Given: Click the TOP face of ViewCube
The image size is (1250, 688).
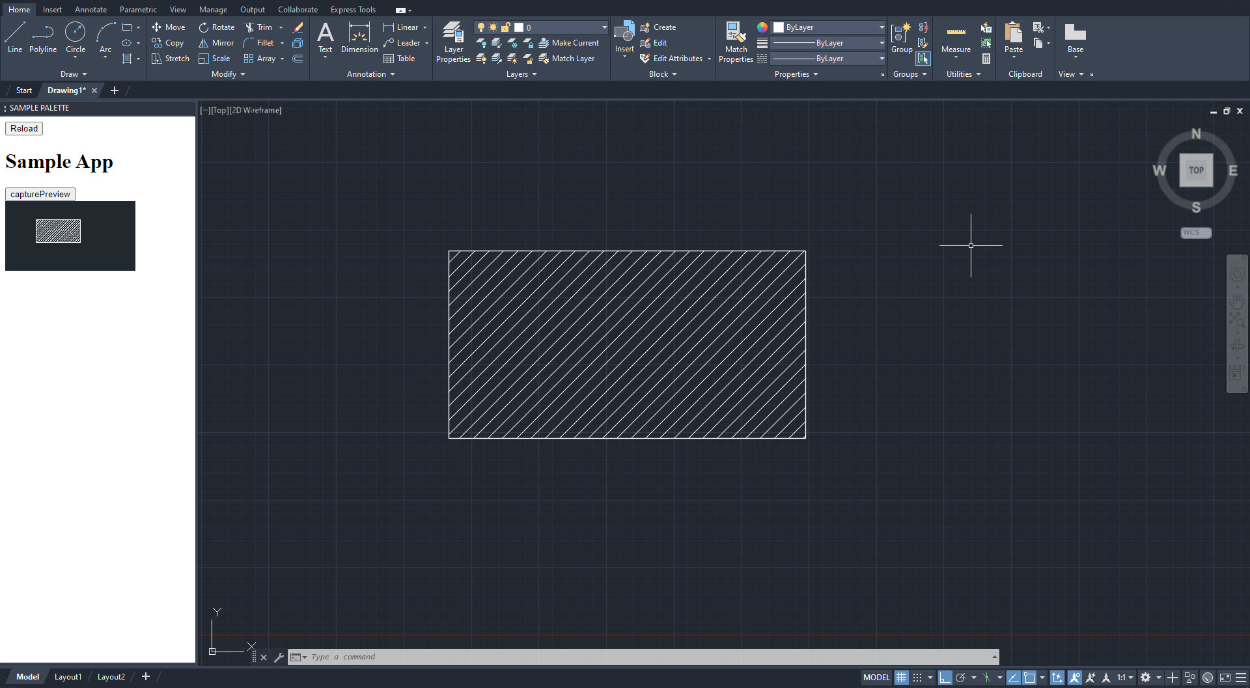Looking at the screenshot, I should tap(1196, 170).
